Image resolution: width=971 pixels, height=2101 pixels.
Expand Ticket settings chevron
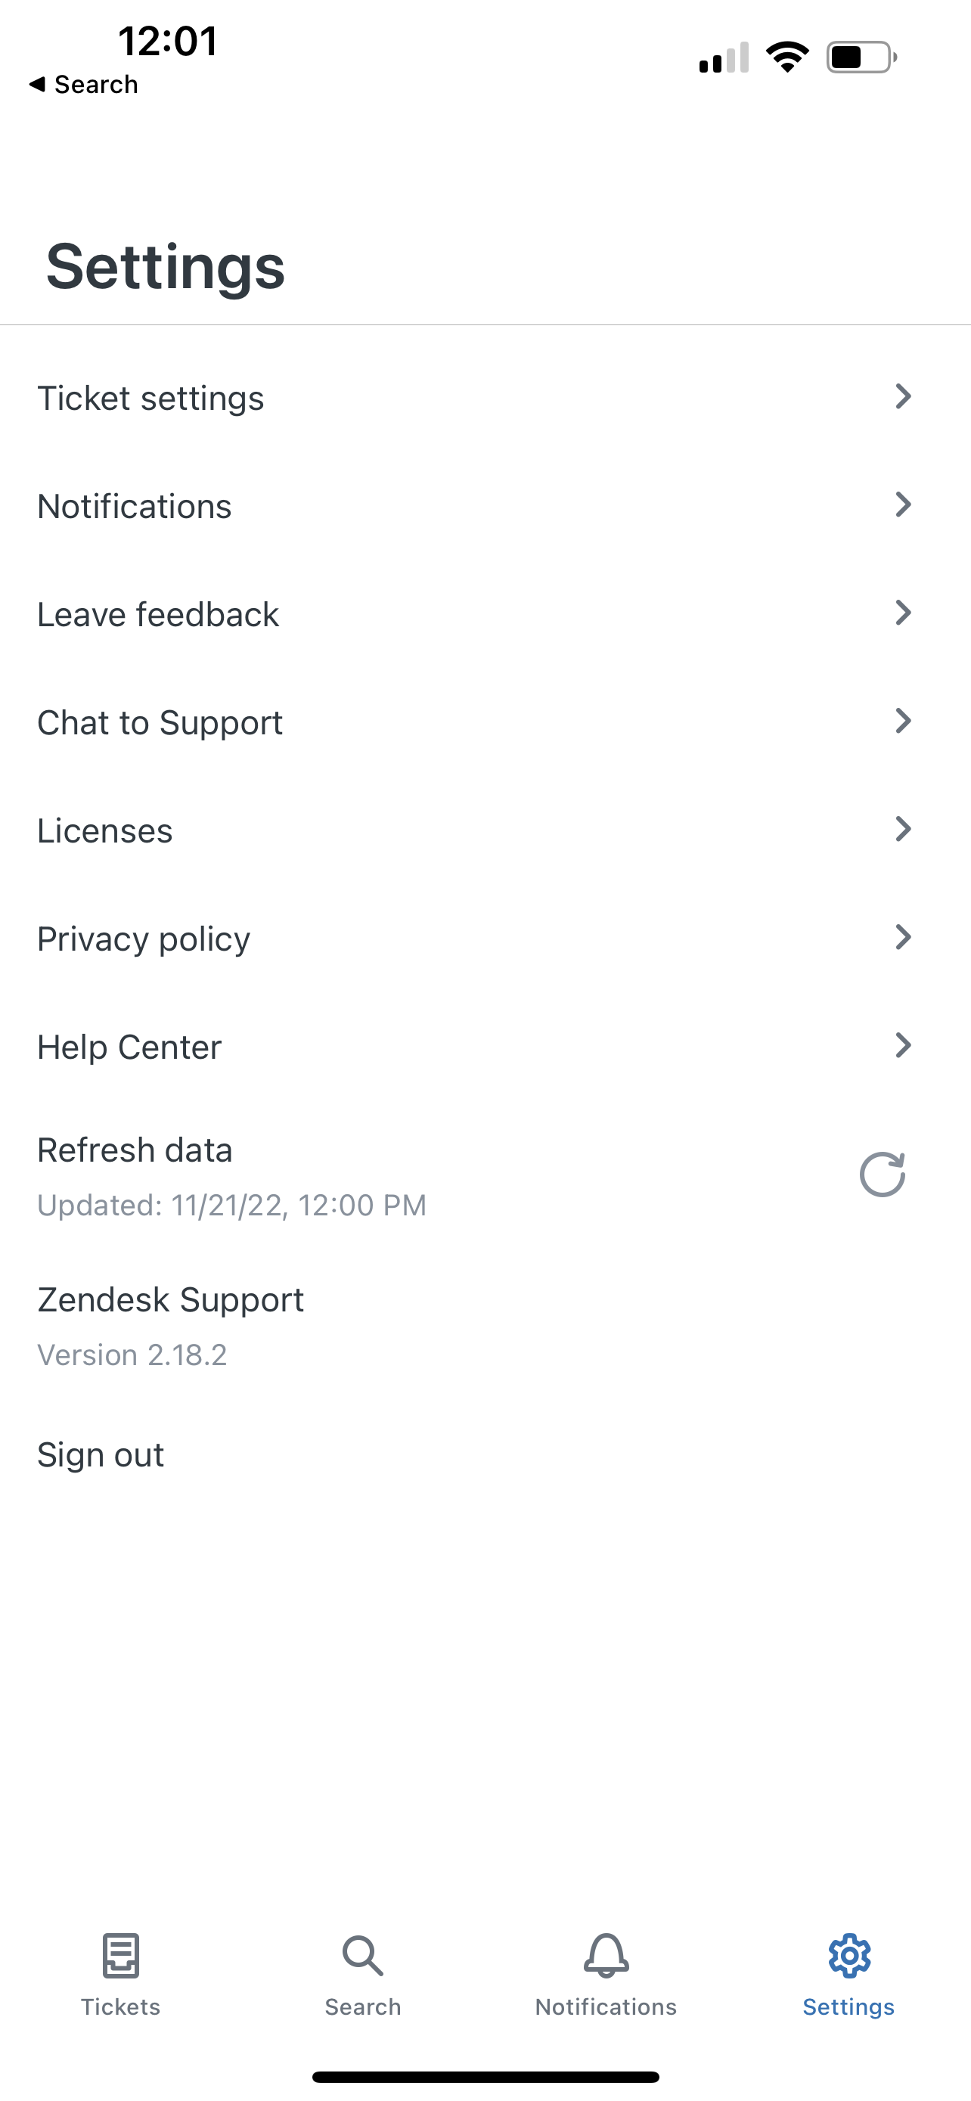tap(902, 397)
